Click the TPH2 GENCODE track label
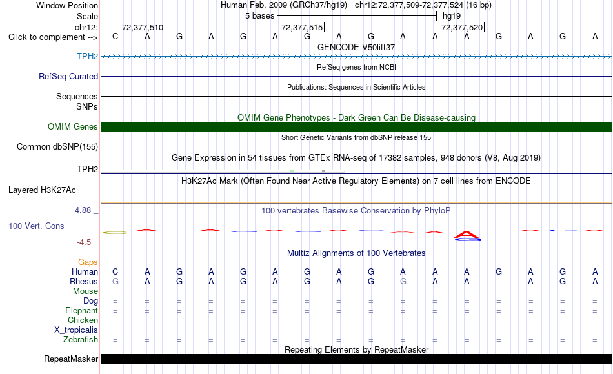Viewport: 613px width, 374px height. click(87, 56)
